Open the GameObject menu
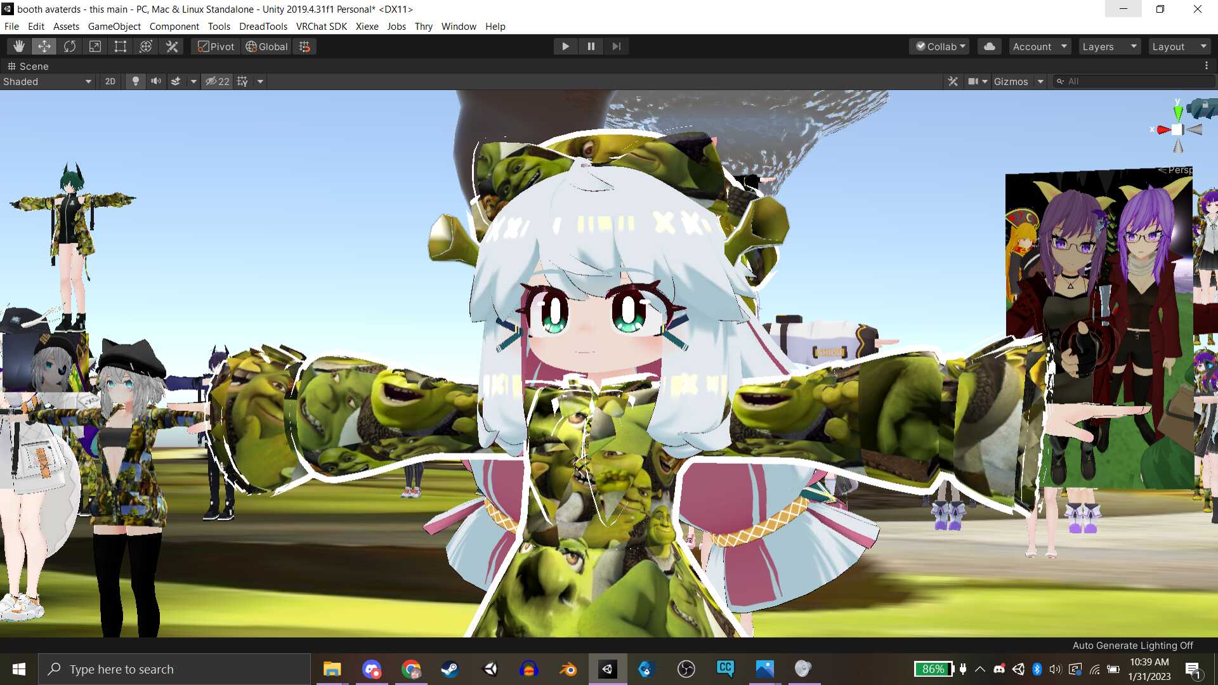Screen dimensions: 1218x685 (x=114, y=26)
